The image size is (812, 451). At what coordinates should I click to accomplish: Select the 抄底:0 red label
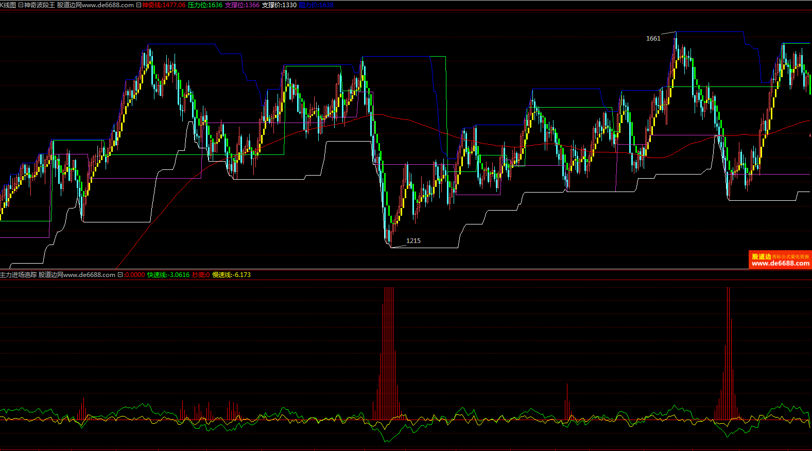point(201,275)
